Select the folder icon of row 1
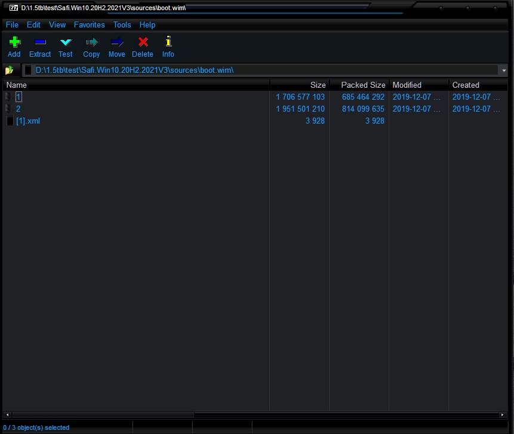514x434 pixels. [9, 97]
